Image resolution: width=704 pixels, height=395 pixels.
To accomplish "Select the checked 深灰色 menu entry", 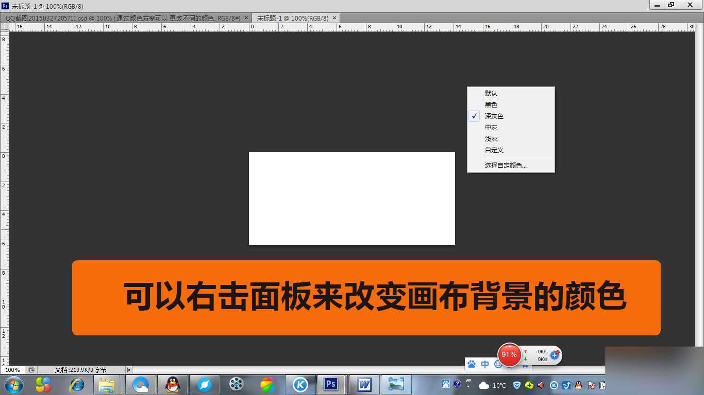I will pyautogui.click(x=511, y=116).
